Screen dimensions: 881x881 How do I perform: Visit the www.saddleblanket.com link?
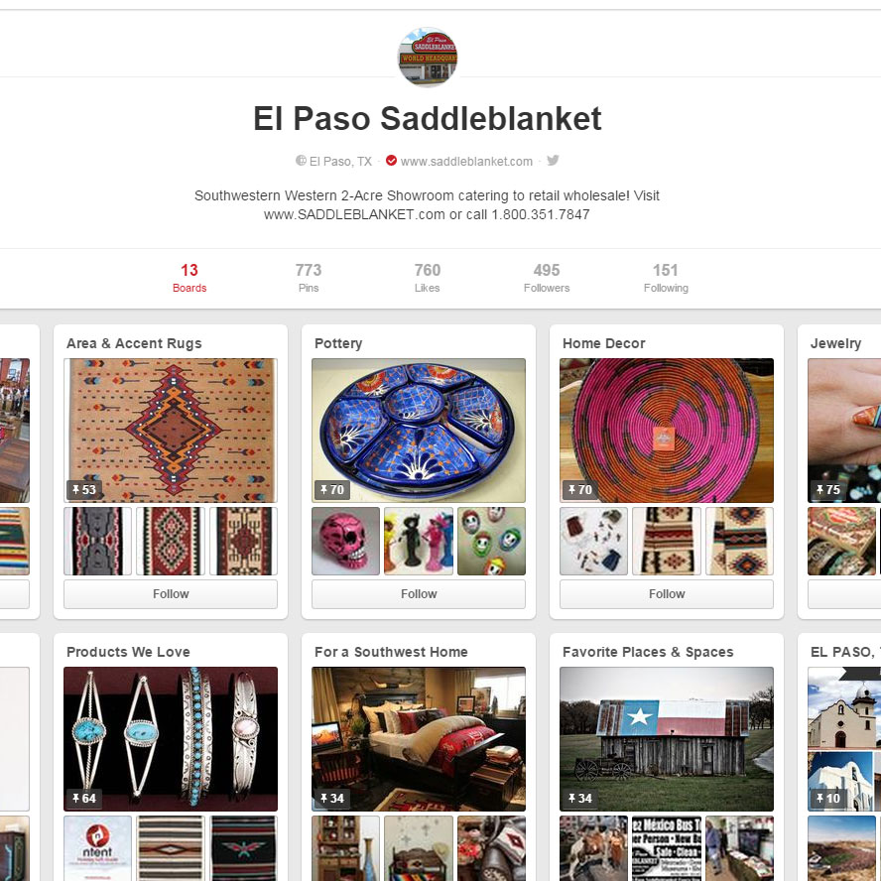point(466,162)
